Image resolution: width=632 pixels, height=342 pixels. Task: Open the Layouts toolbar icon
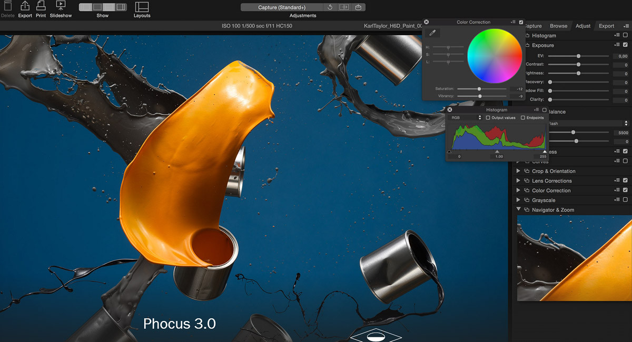pyautogui.click(x=142, y=7)
